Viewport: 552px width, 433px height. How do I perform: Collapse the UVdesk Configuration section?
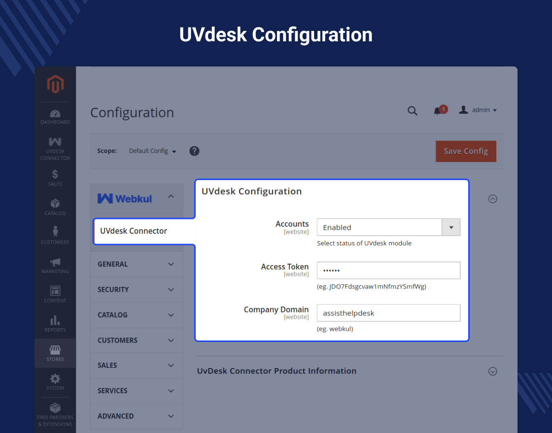(492, 199)
